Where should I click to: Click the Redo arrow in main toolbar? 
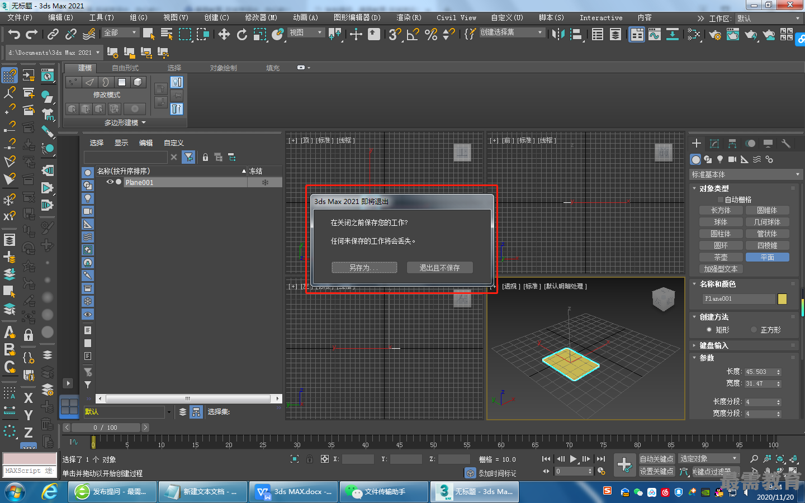[32, 35]
